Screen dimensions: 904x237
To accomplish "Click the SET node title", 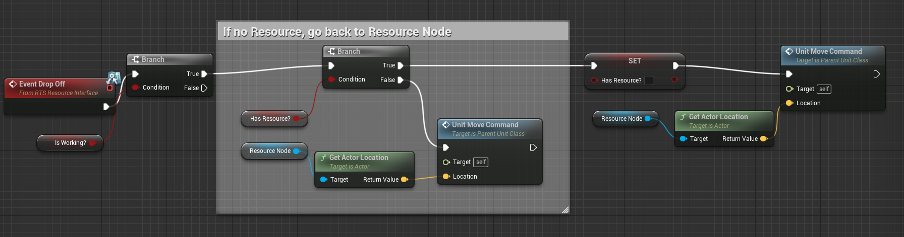I will 635,61.
